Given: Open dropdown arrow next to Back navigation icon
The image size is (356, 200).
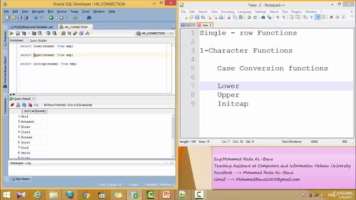Looking at the screenshot, I should (56, 18).
